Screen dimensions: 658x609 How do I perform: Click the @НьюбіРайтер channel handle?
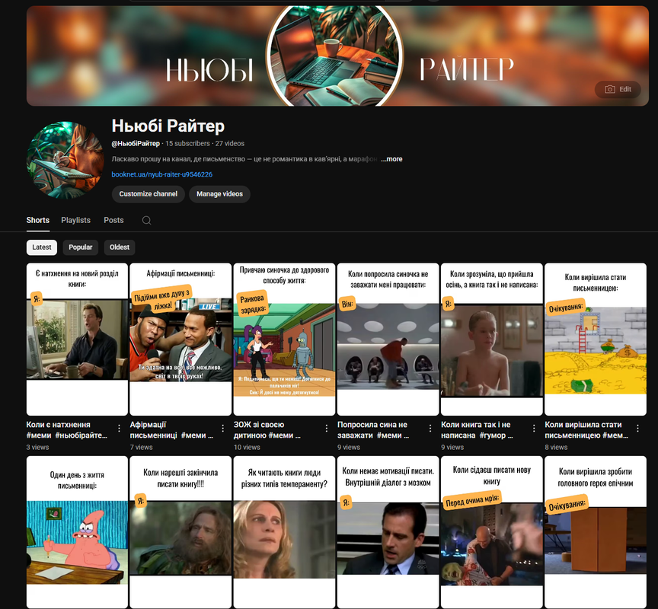tap(136, 143)
